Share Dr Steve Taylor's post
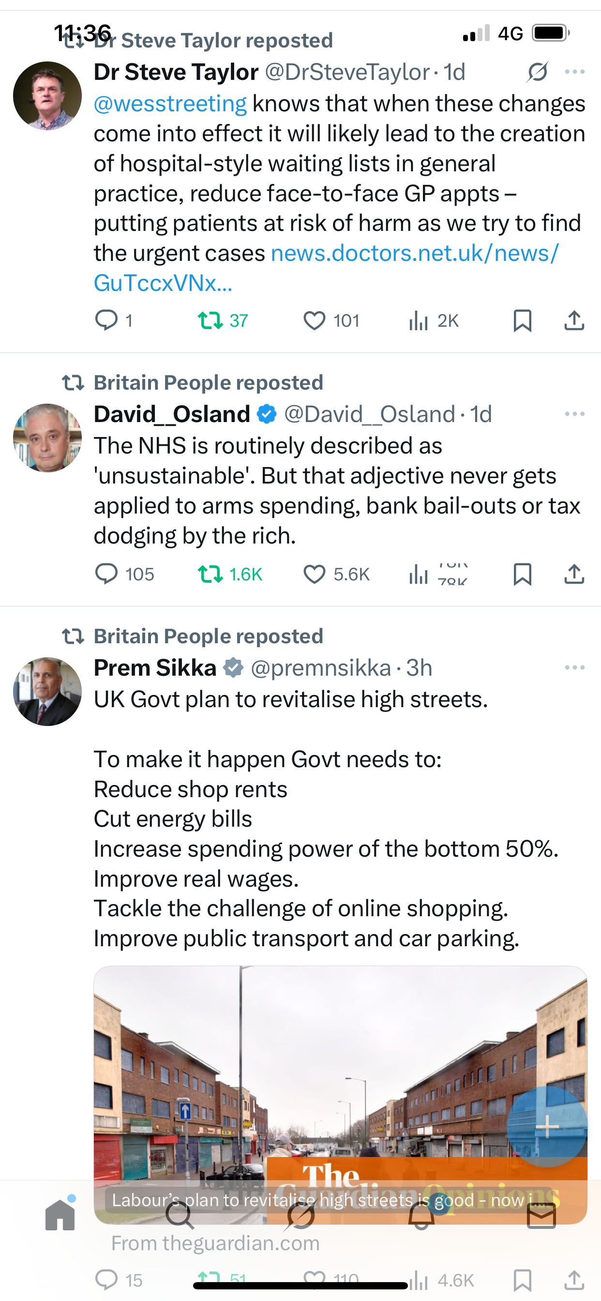 (574, 320)
